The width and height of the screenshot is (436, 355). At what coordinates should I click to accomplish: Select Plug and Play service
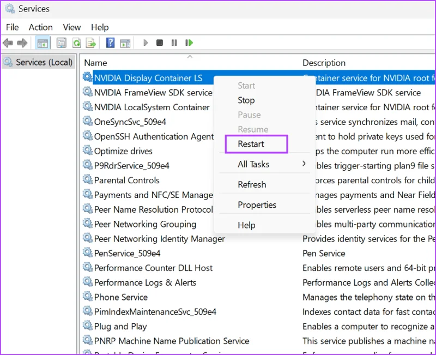pos(120,326)
